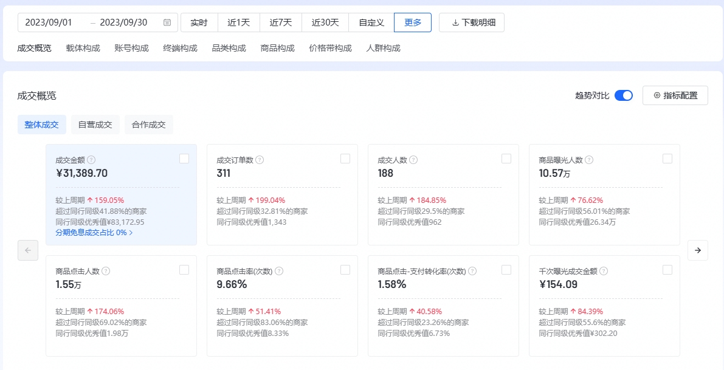
Task: Click the 下载明细 download button
Action: point(472,22)
